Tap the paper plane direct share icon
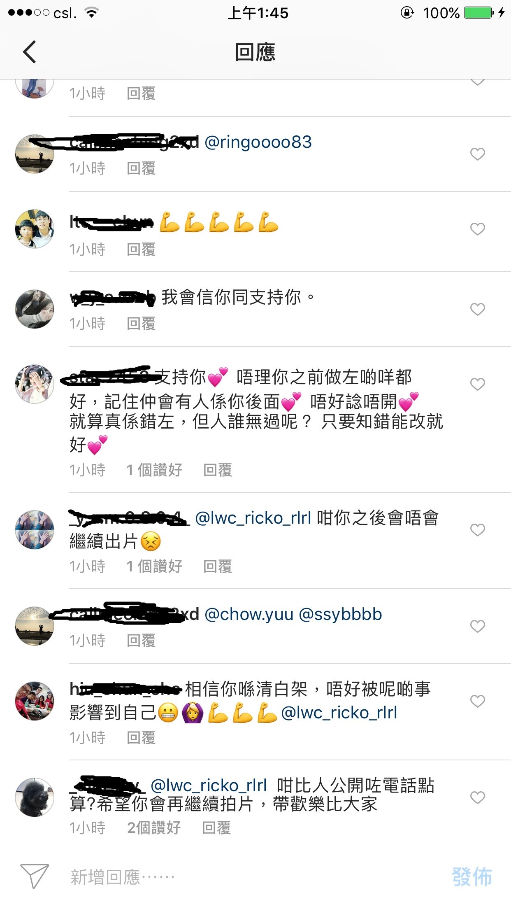This screenshot has width=511, height=909. click(35, 876)
